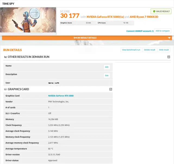174x164 pixels.
Task: Click Memory clock frequency value 2,125 MHz (1,875 MHz)
Action: tap(59, 137)
